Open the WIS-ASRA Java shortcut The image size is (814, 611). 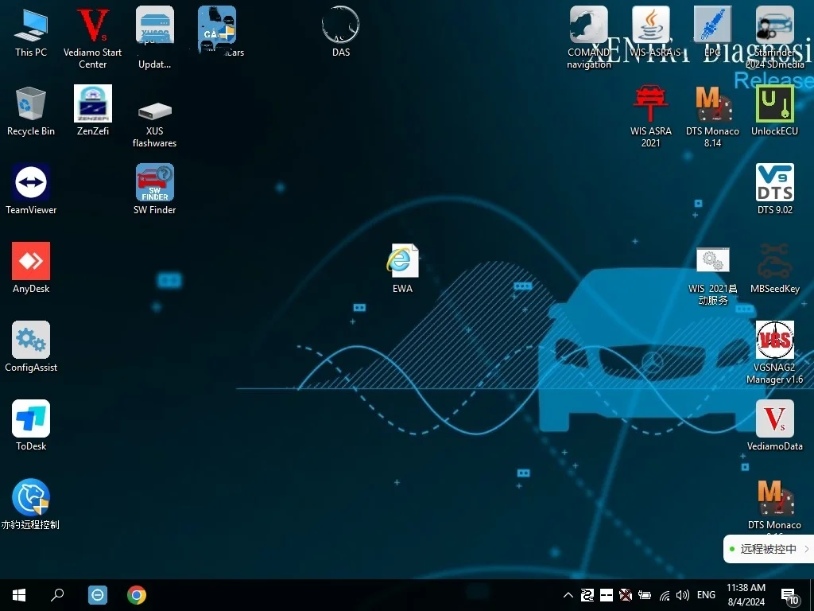[650, 32]
